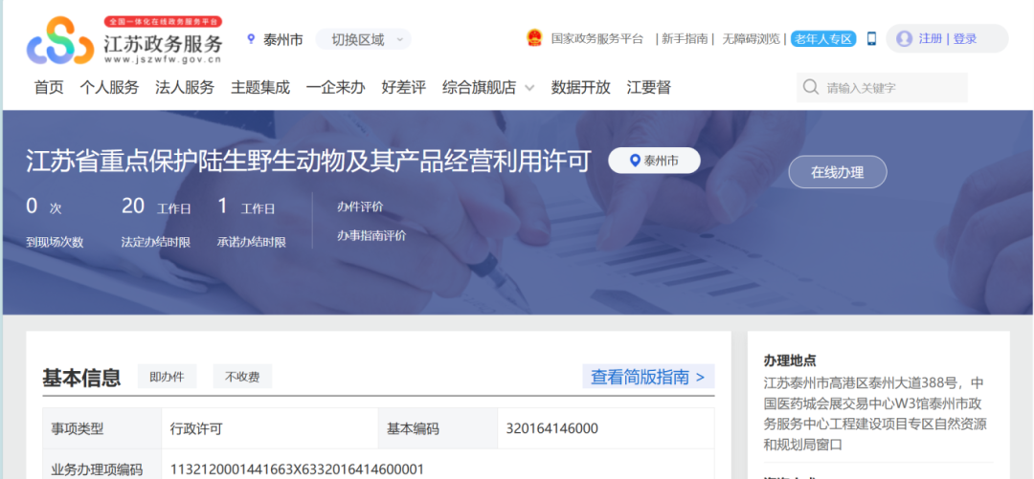Viewport: 1034px width, 479px height.
Task: Select 主题集成 in navigation
Action: click(x=260, y=88)
